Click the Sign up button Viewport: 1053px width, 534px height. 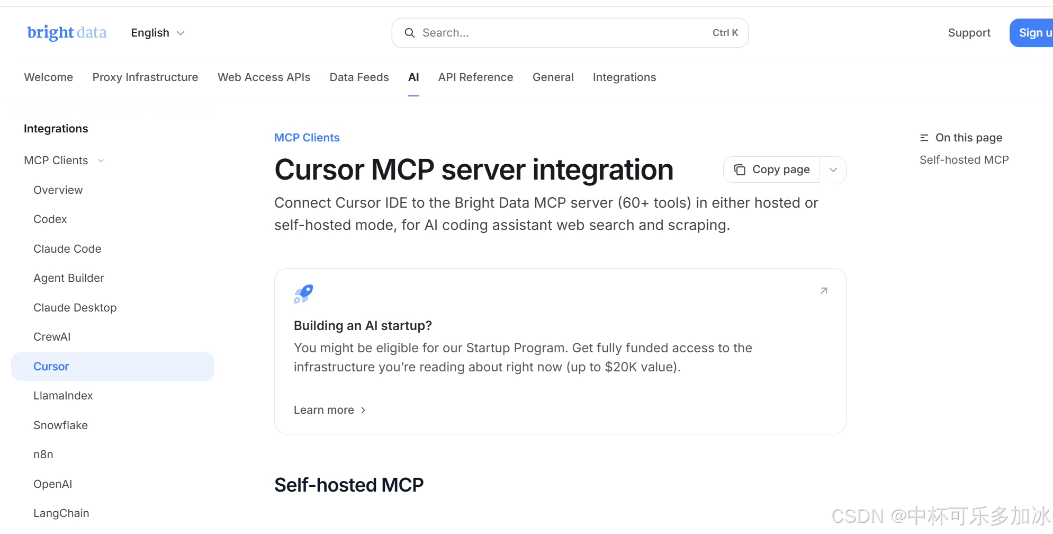pyautogui.click(x=1031, y=33)
